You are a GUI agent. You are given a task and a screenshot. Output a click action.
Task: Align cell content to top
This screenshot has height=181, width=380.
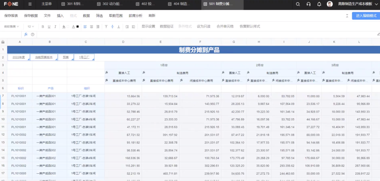click(x=106, y=27)
